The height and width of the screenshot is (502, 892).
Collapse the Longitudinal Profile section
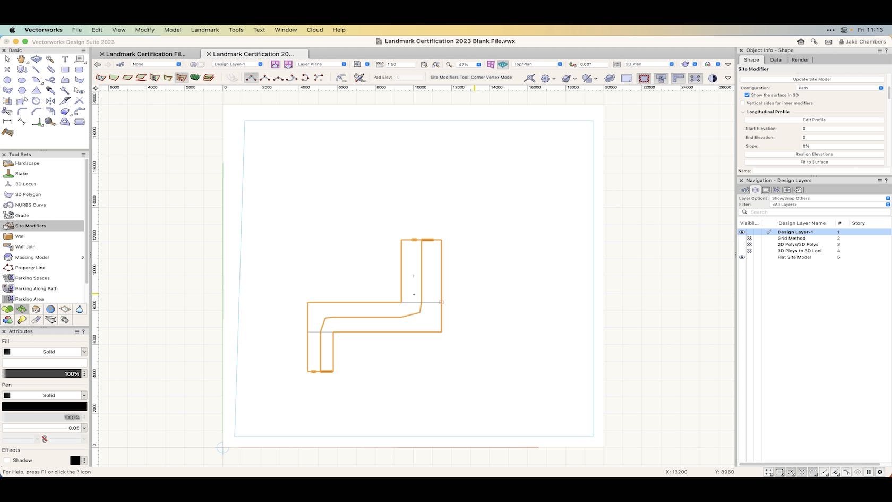point(743,112)
